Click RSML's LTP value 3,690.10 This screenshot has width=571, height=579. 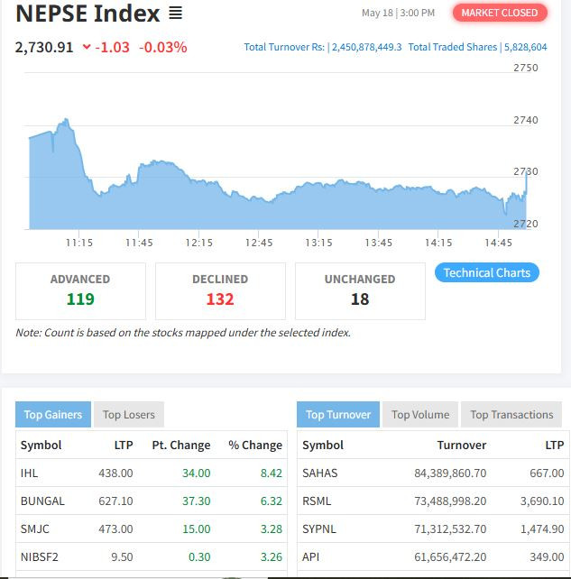(542, 501)
